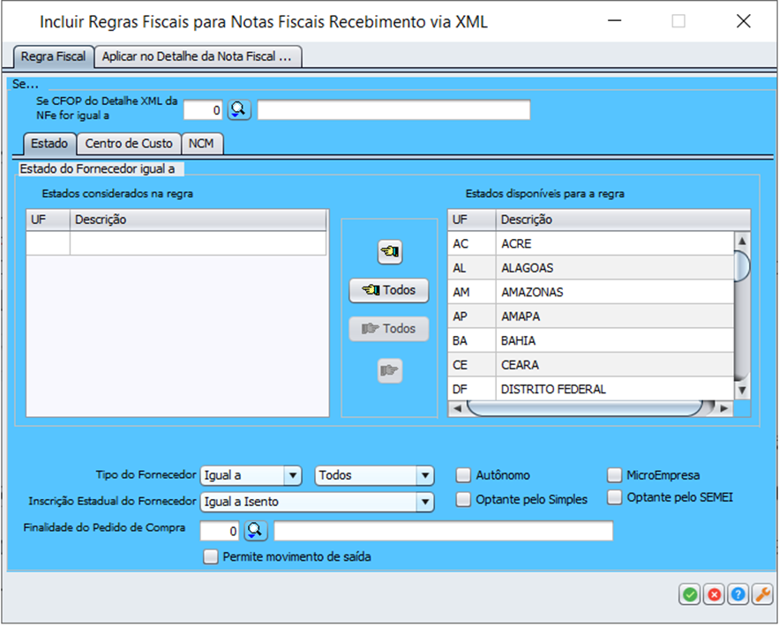Expand the Inscrição Estadual 'Igual a Isento' dropdown
This screenshot has height=626, width=779.
425,502
